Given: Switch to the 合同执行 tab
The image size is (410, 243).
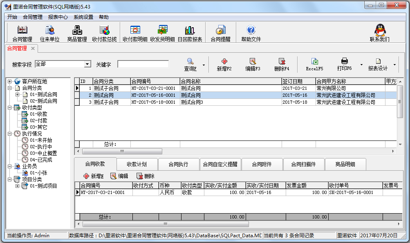Looking at the screenshot, I should (178, 164).
